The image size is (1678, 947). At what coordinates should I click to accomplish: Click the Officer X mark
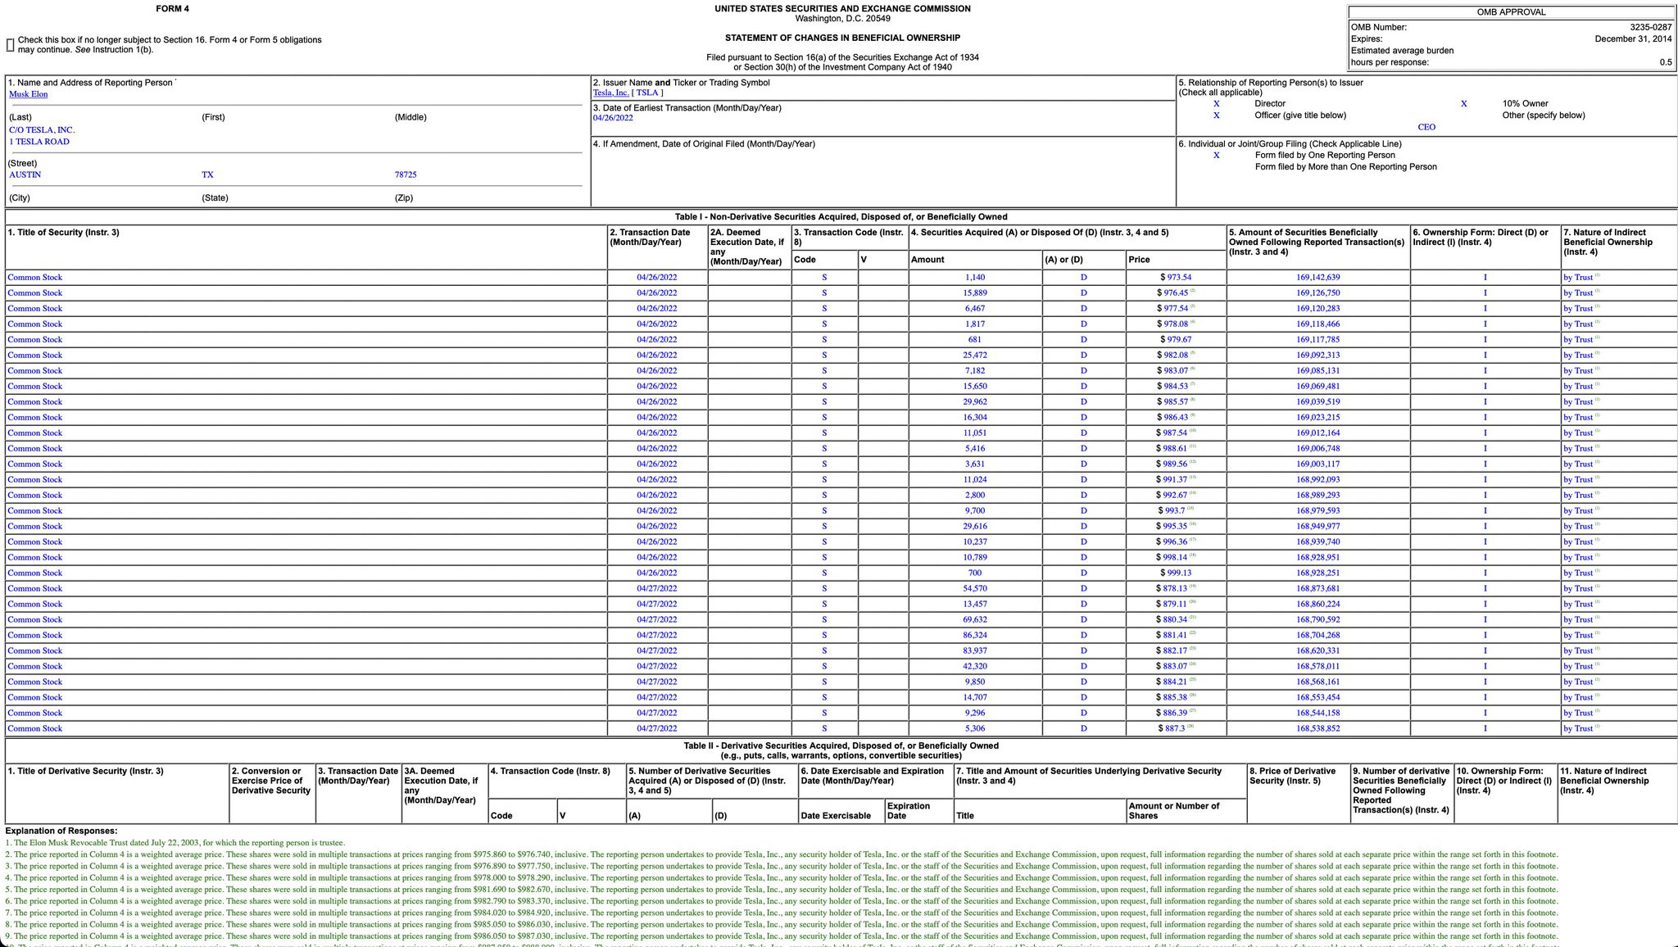[x=1216, y=116]
